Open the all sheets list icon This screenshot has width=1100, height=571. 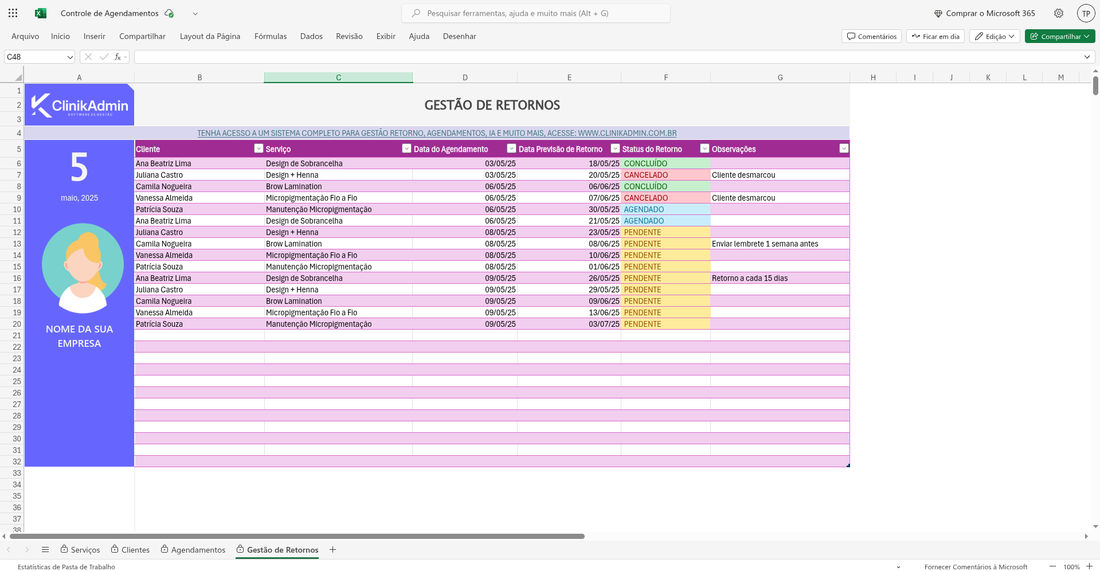pos(45,549)
